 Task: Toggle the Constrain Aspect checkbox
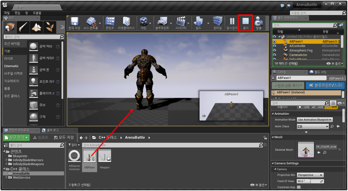tap(299, 187)
